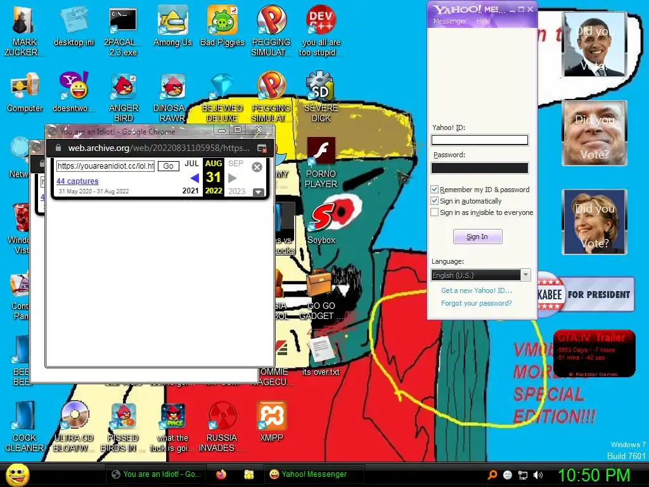Image resolution: width=649 pixels, height=487 pixels.
Task: Click the volume speaker tray icon
Action: [538, 475]
